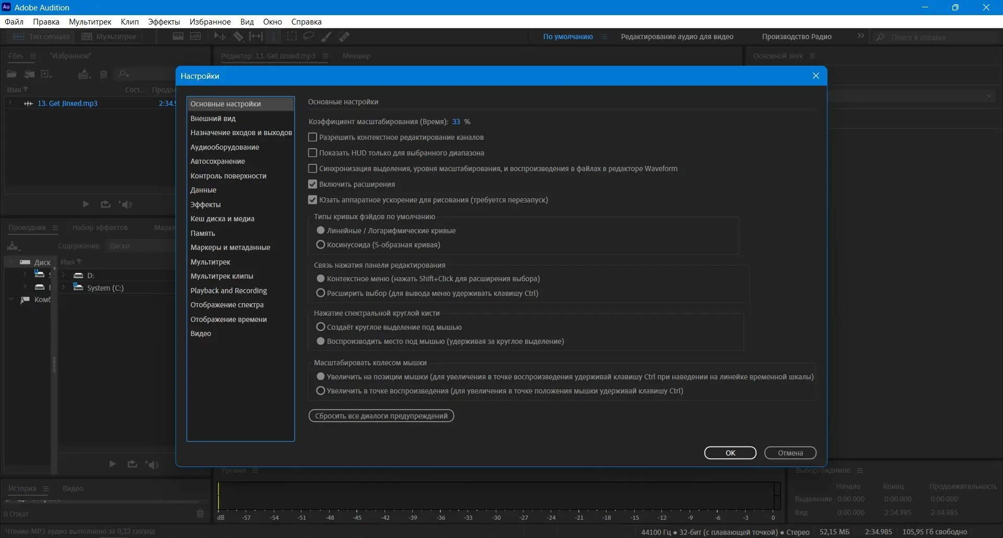Click the OK button
The height and width of the screenshot is (538, 1003).
coord(730,453)
